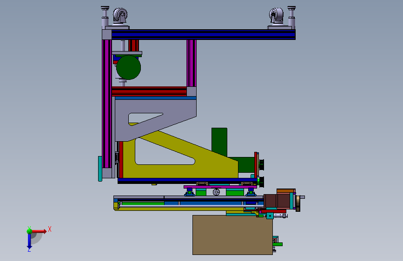Select the cyan block beside small cylinder
The width and height of the screenshot is (403, 261).
click(270, 216)
